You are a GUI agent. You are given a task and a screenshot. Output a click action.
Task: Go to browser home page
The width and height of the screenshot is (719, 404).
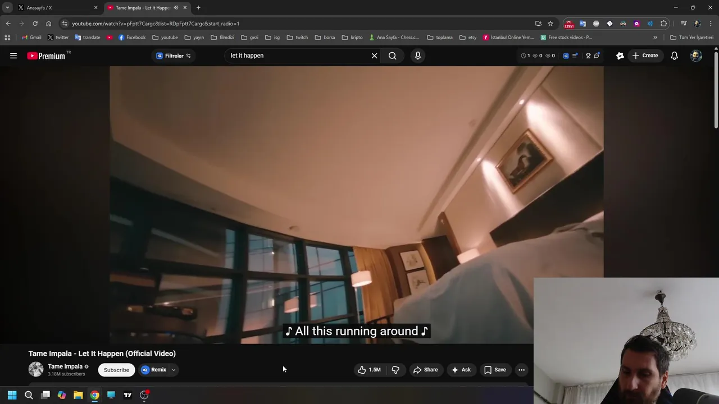pyautogui.click(x=48, y=24)
